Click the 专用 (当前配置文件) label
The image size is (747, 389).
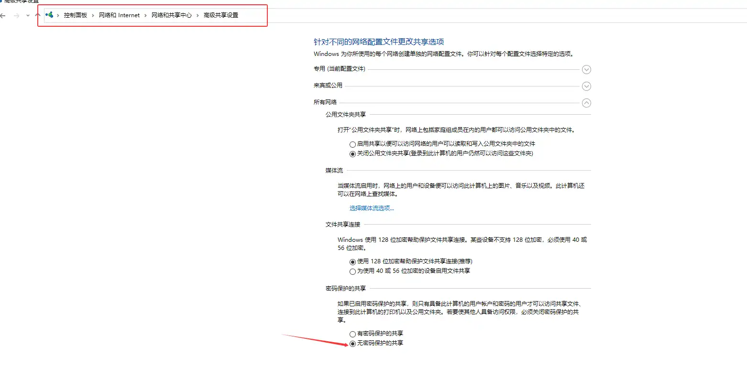tap(340, 69)
